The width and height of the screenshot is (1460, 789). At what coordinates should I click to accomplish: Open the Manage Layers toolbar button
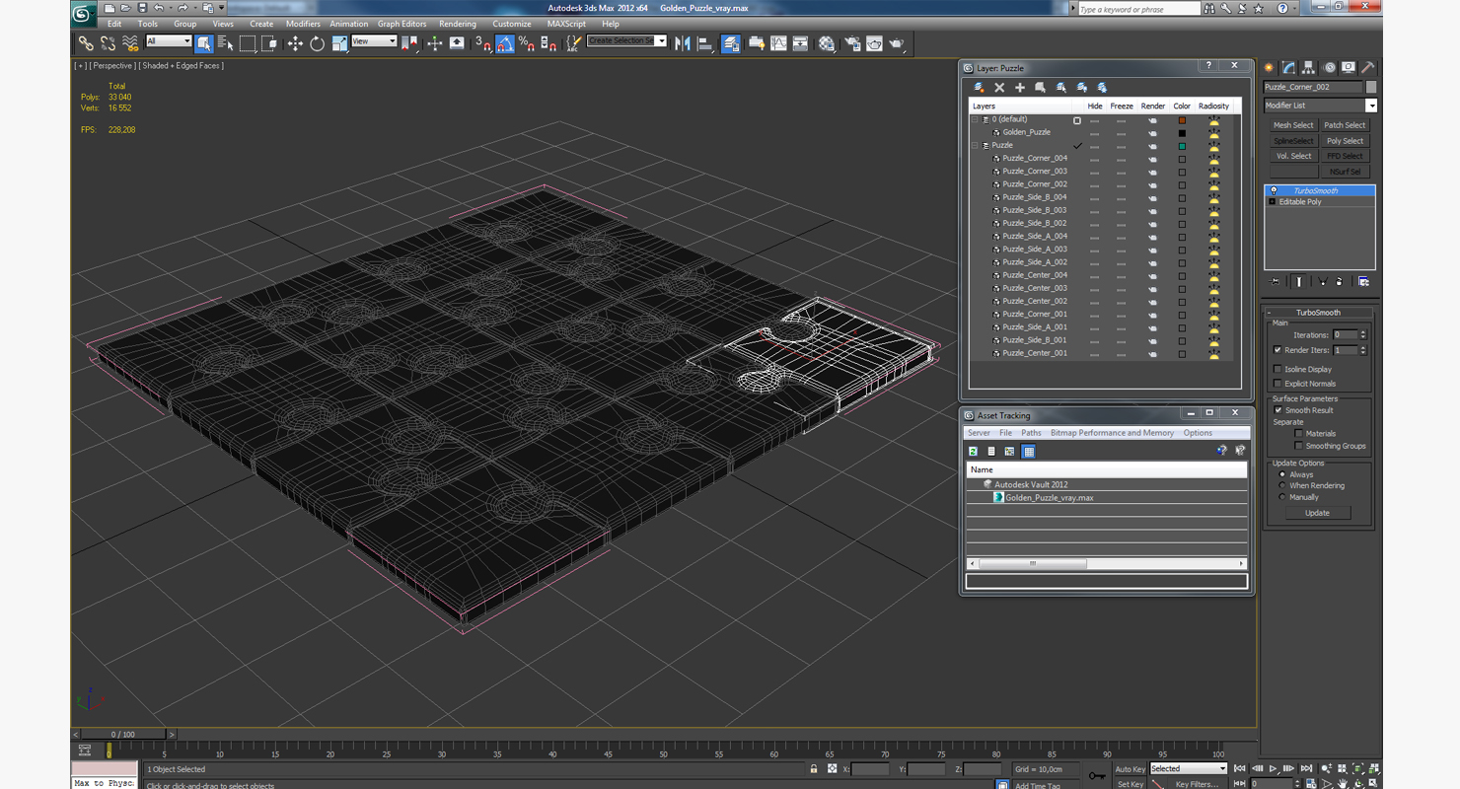(731, 43)
